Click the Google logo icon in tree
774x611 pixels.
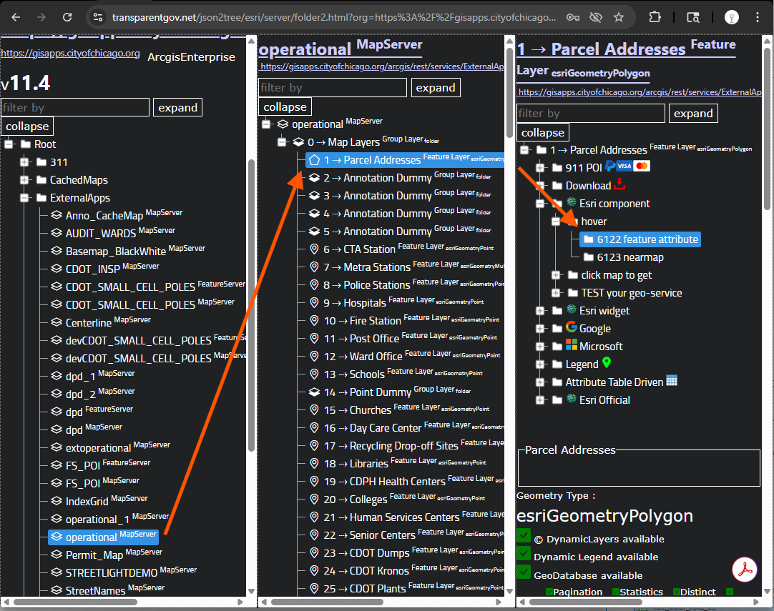point(572,327)
